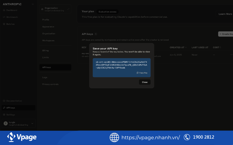233x145 pixels.
Task: Click the key icon beside sidebar API keys
Action: click(x=4, y=108)
